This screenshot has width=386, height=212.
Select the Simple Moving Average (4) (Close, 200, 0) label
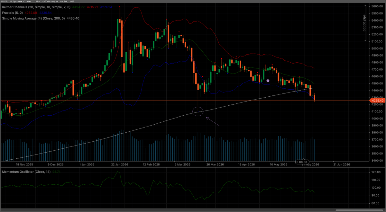click(33, 18)
